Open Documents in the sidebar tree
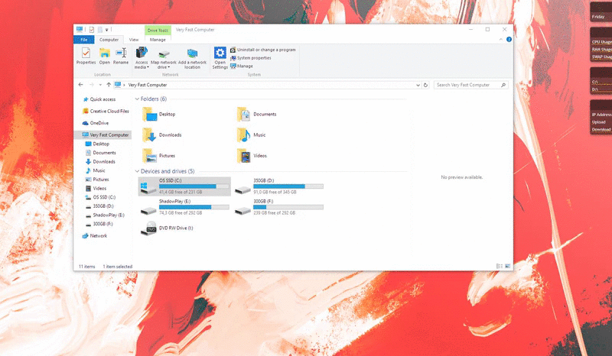The width and height of the screenshot is (612, 356). (x=101, y=153)
